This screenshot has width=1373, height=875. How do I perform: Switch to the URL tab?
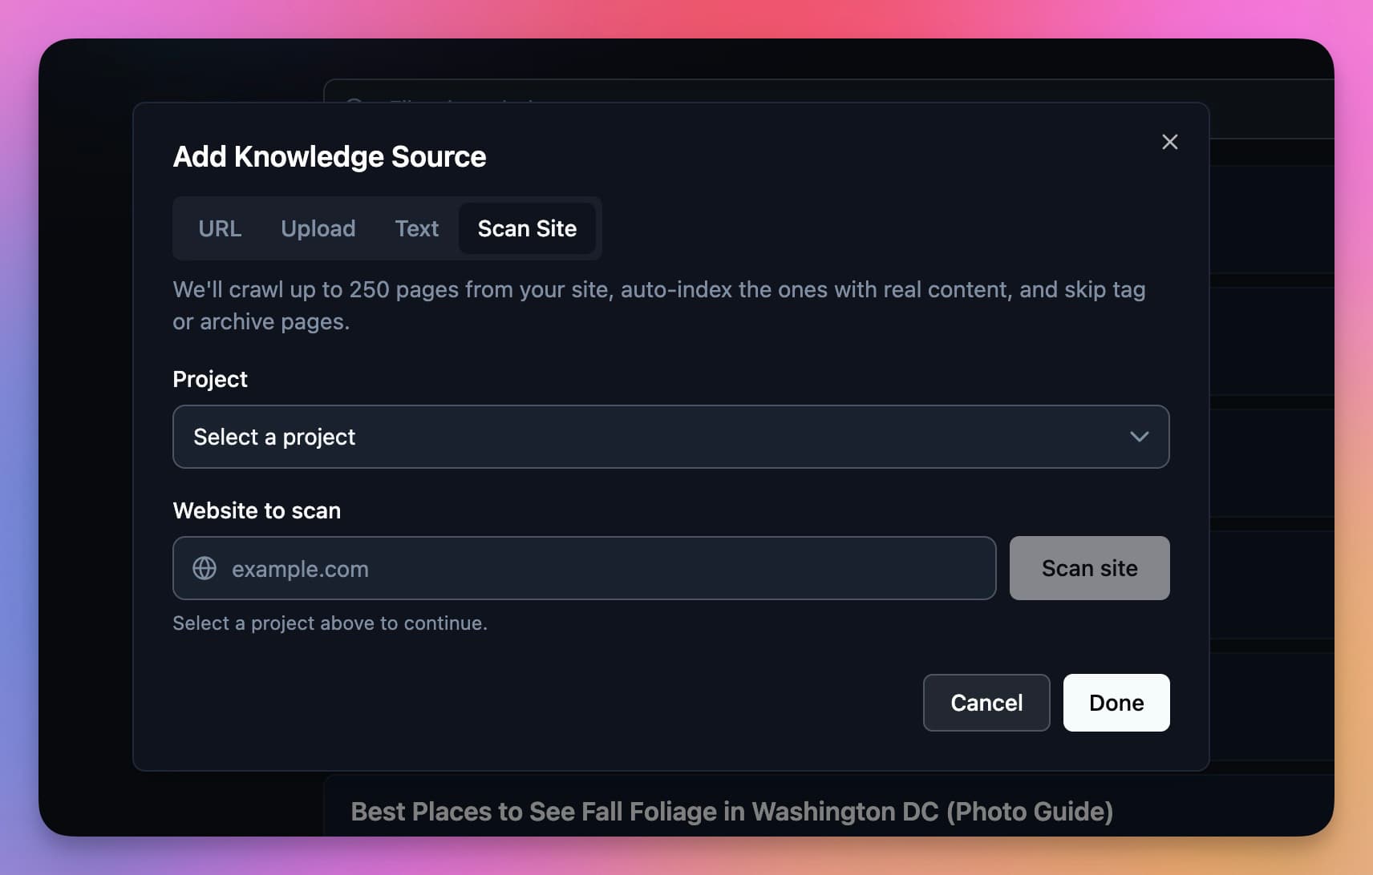pos(219,228)
